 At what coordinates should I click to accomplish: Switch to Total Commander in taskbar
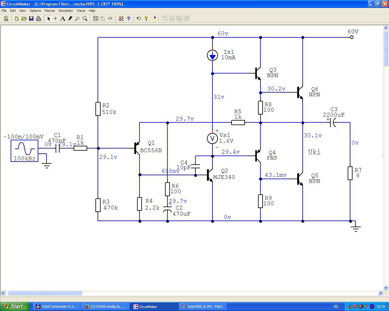(57, 306)
